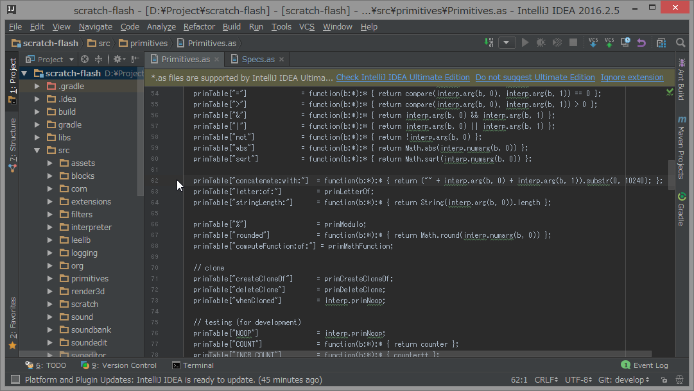Open the run configuration dropdown
Viewport: 694px width, 391px height.
click(507, 43)
